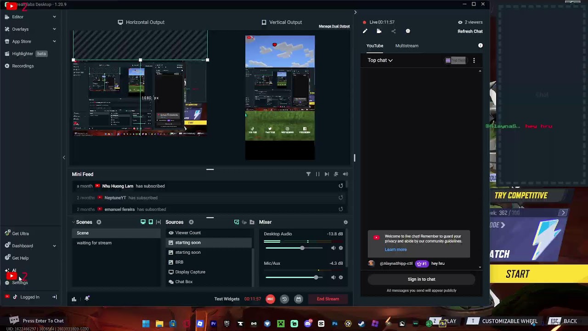588x331 pixels.
Task: Filter Mini Feed events with funnel icon
Action: click(x=308, y=174)
